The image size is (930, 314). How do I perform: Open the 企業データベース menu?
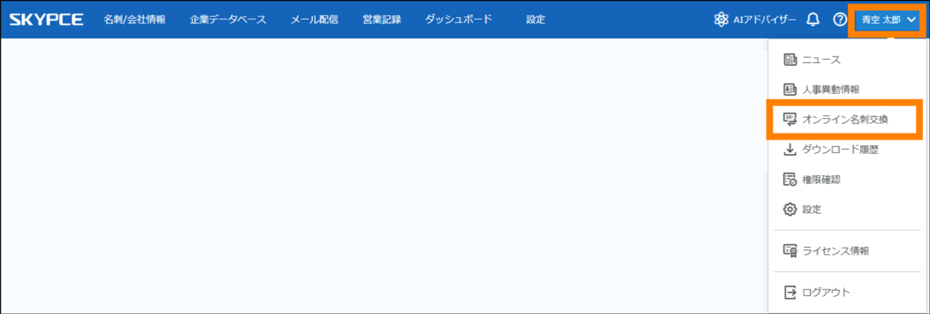228,19
